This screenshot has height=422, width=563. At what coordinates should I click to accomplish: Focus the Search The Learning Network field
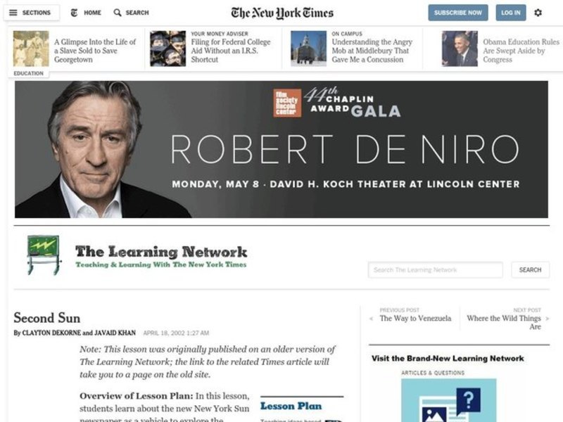click(435, 270)
